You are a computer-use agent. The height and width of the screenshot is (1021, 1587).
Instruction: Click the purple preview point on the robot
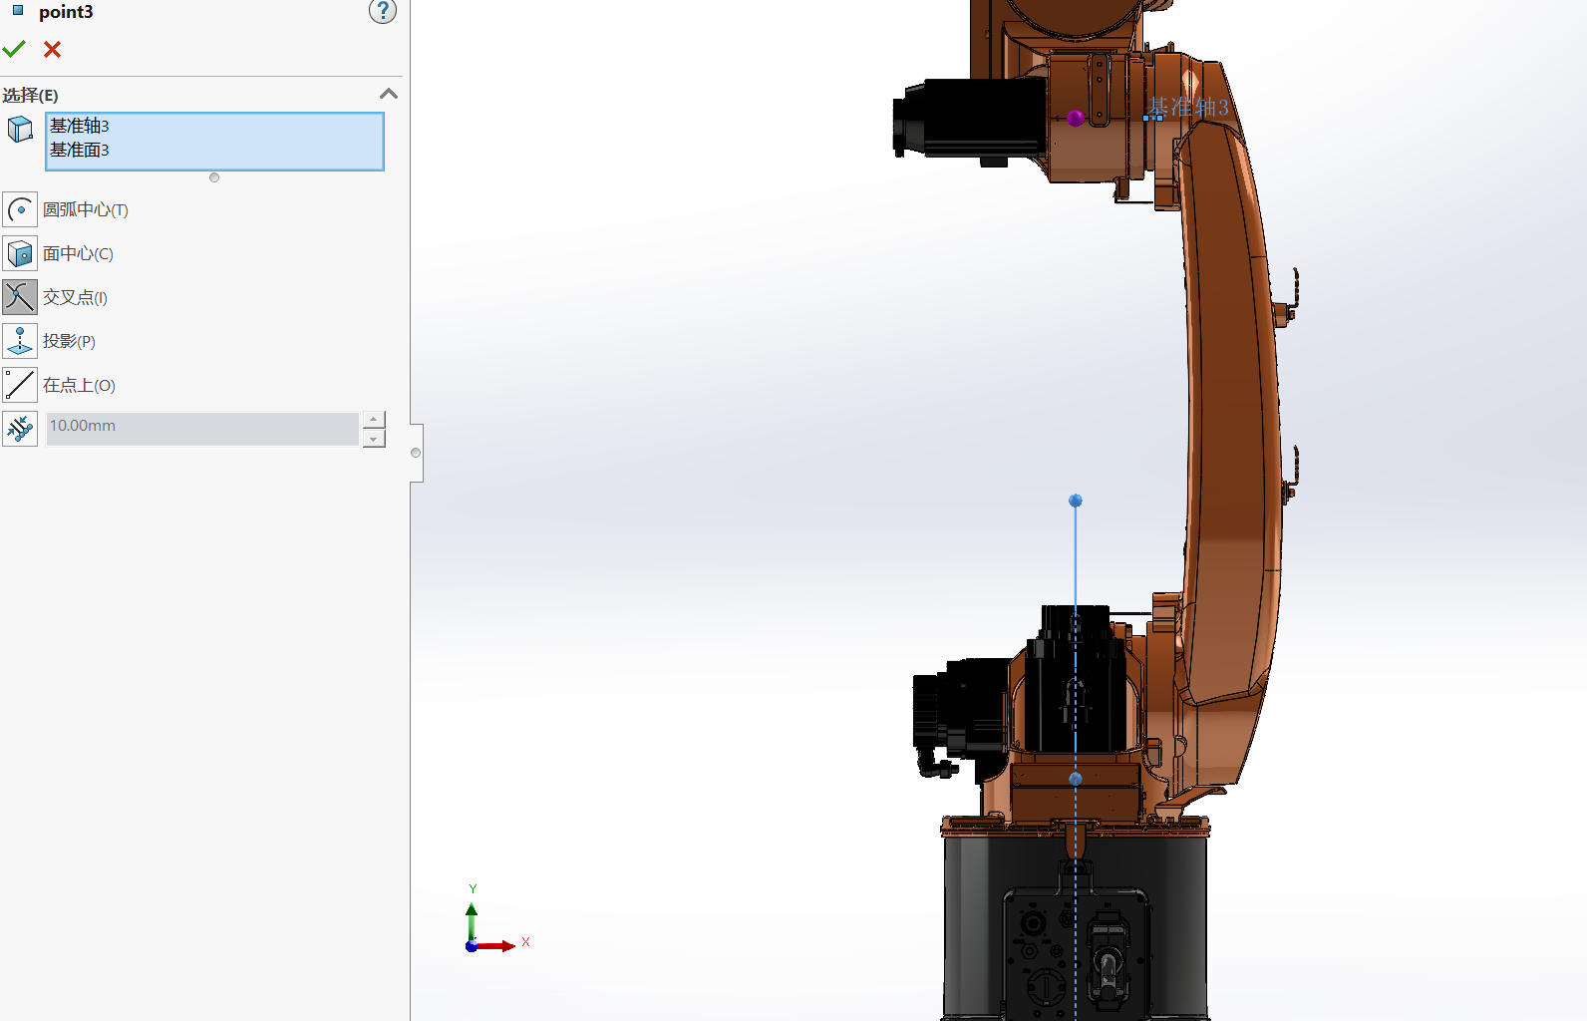pyautogui.click(x=1076, y=118)
